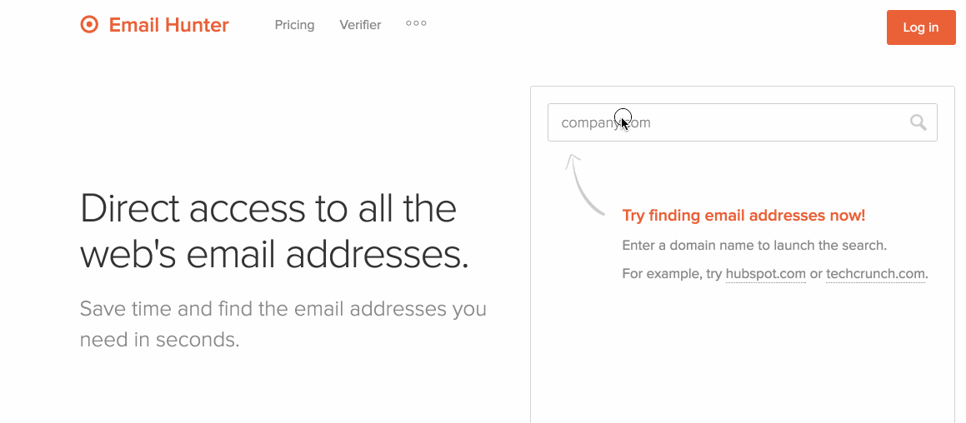Try the hubspot.com example domain
The height and width of the screenshot is (423, 966).
coord(765,274)
